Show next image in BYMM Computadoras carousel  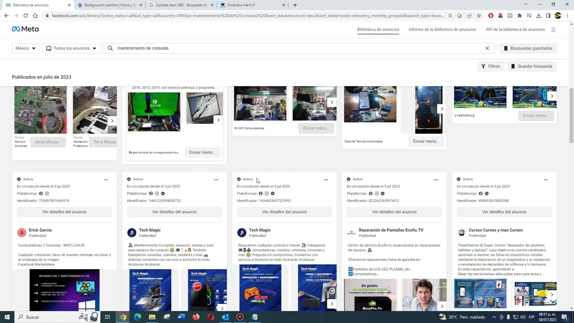tap(332, 102)
